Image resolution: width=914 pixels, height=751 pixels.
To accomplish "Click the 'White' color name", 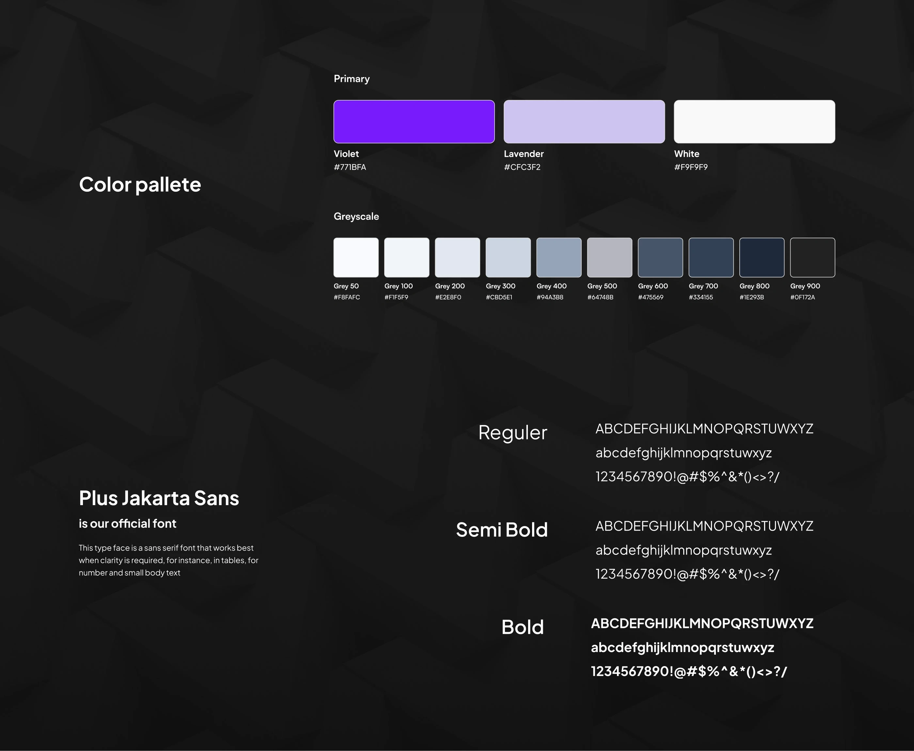I will [686, 153].
